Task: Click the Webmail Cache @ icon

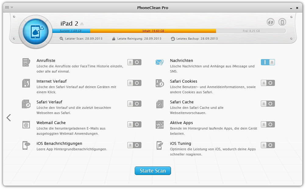Action: pos(26,125)
